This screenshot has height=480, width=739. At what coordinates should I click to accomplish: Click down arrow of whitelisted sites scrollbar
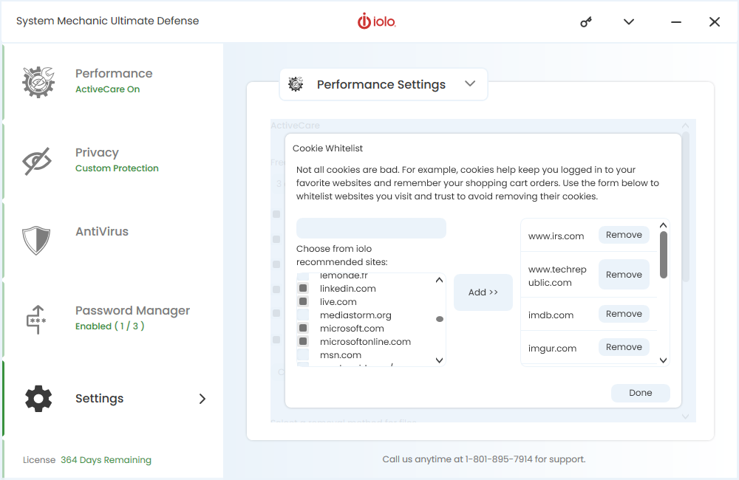pyautogui.click(x=663, y=360)
